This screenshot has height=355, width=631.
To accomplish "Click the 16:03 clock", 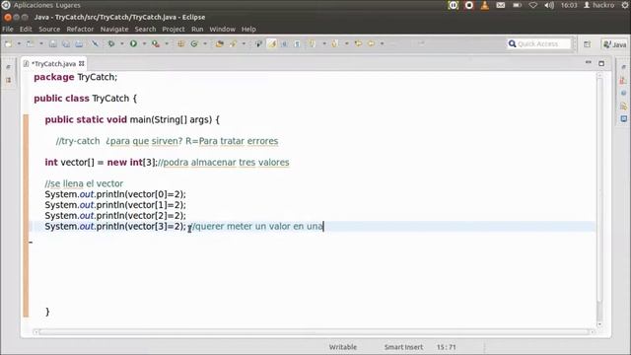I will pos(569,5).
